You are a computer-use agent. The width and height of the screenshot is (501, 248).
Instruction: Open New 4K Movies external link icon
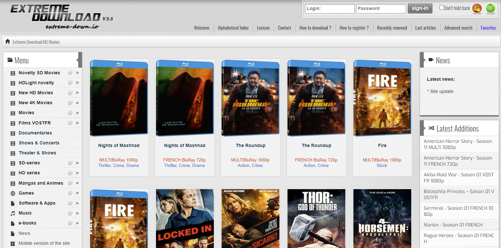point(70,103)
